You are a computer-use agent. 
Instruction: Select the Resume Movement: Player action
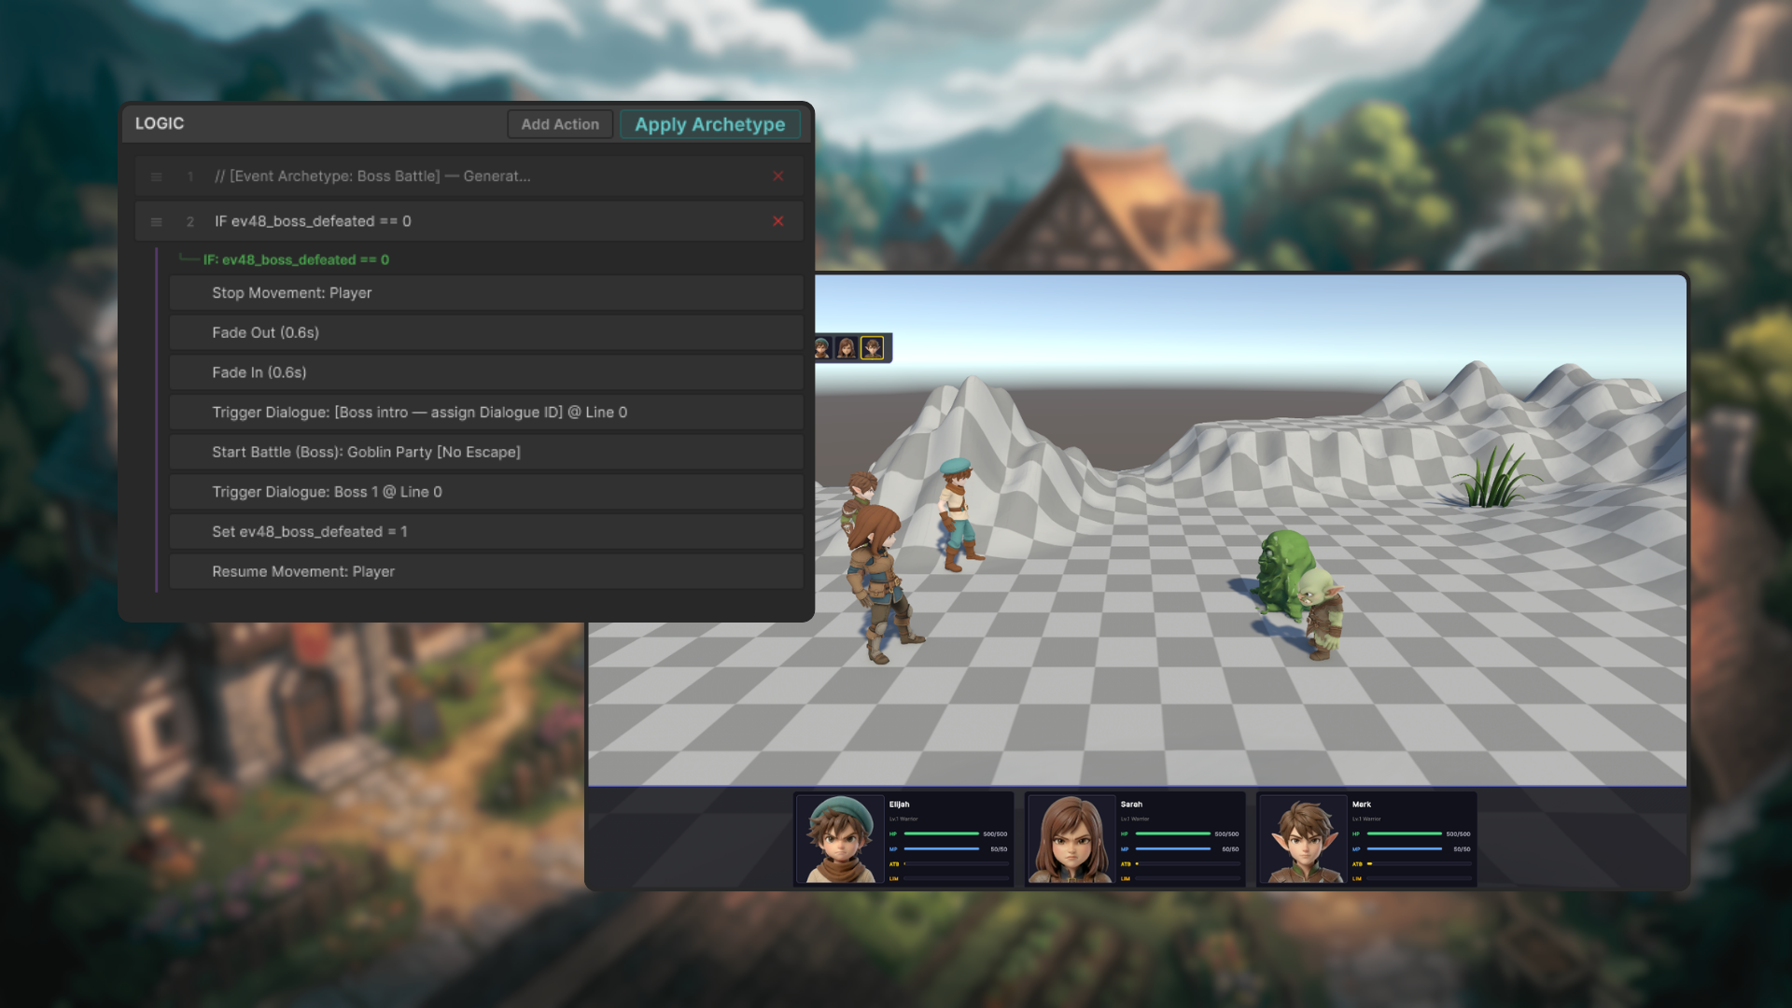486,571
